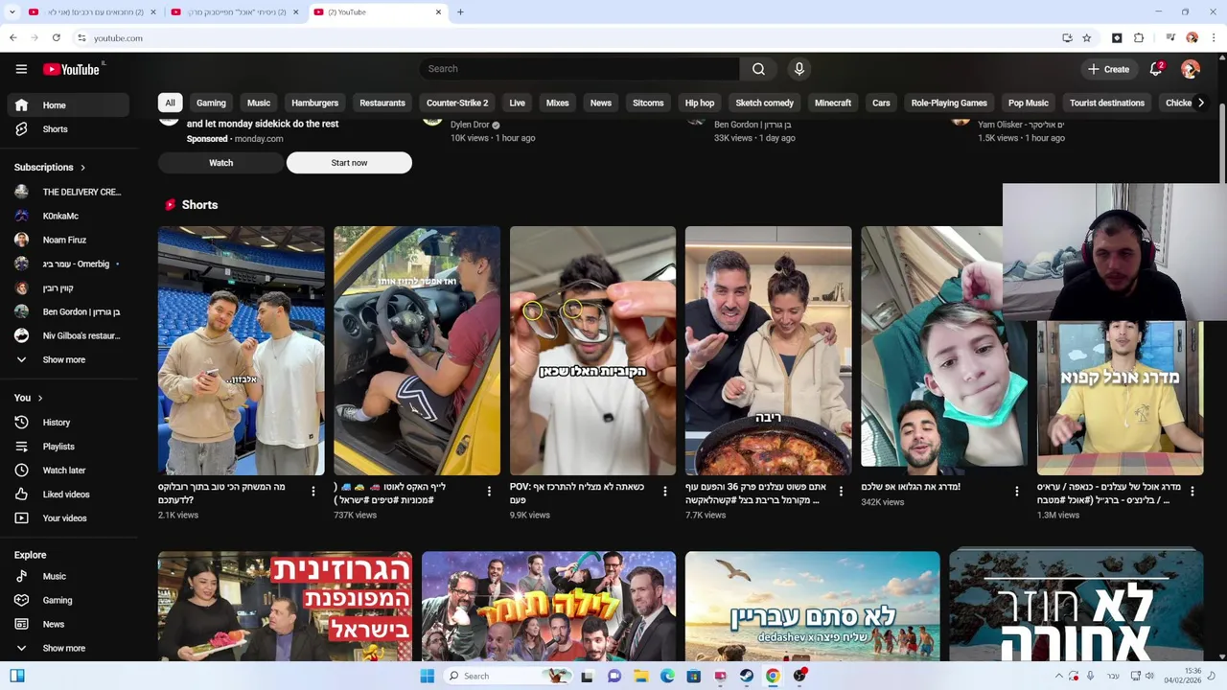Open Noam Firuz subscription channel

(x=67, y=241)
